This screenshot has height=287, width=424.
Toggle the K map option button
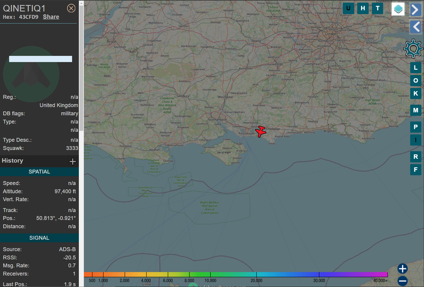pos(415,94)
